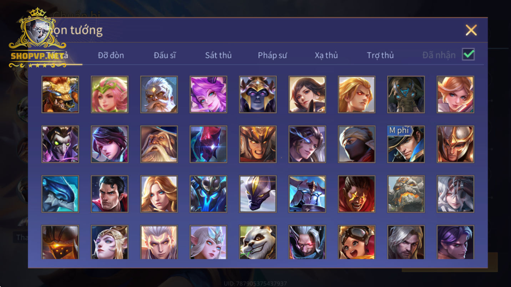The image size is (511, 287).
Task: Select the white-bearded old man hero
Action: (x=159, y=94)
